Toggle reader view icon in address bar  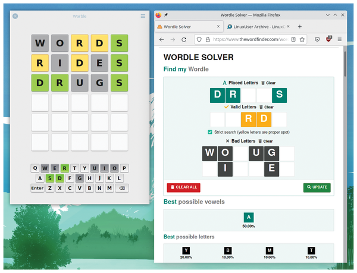tap(294, 39)
